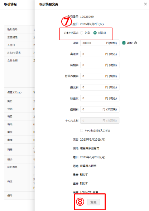Click the disabled キャンセル料 field
The height and width of the screenshot is (211, 149).
pos(100,120)
